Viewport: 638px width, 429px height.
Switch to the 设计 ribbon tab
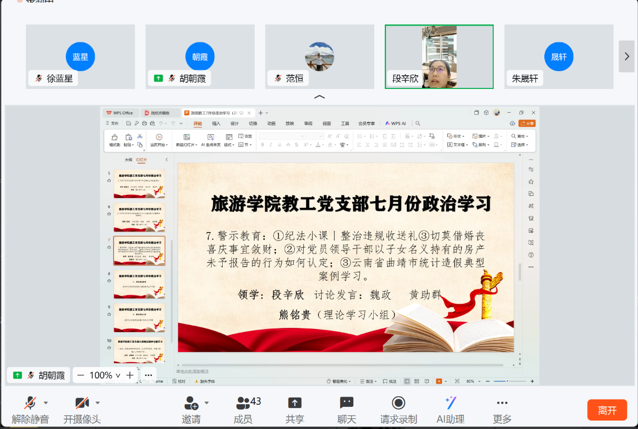[x=234, y=124]
